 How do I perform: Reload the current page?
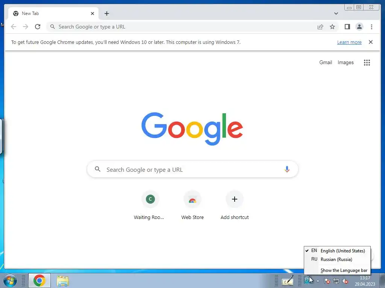pyautogui.click(x=38, y=27)
